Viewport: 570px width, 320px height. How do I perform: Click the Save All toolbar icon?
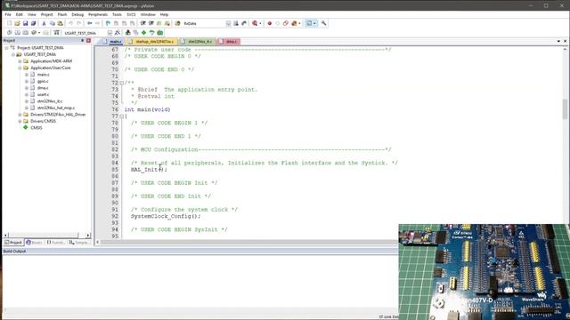33,23
